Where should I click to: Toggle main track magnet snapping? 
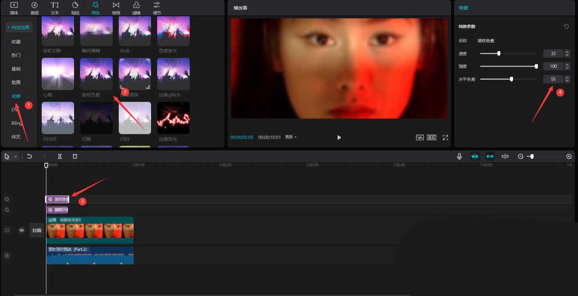pyautogui.click(x=475, y=156)
